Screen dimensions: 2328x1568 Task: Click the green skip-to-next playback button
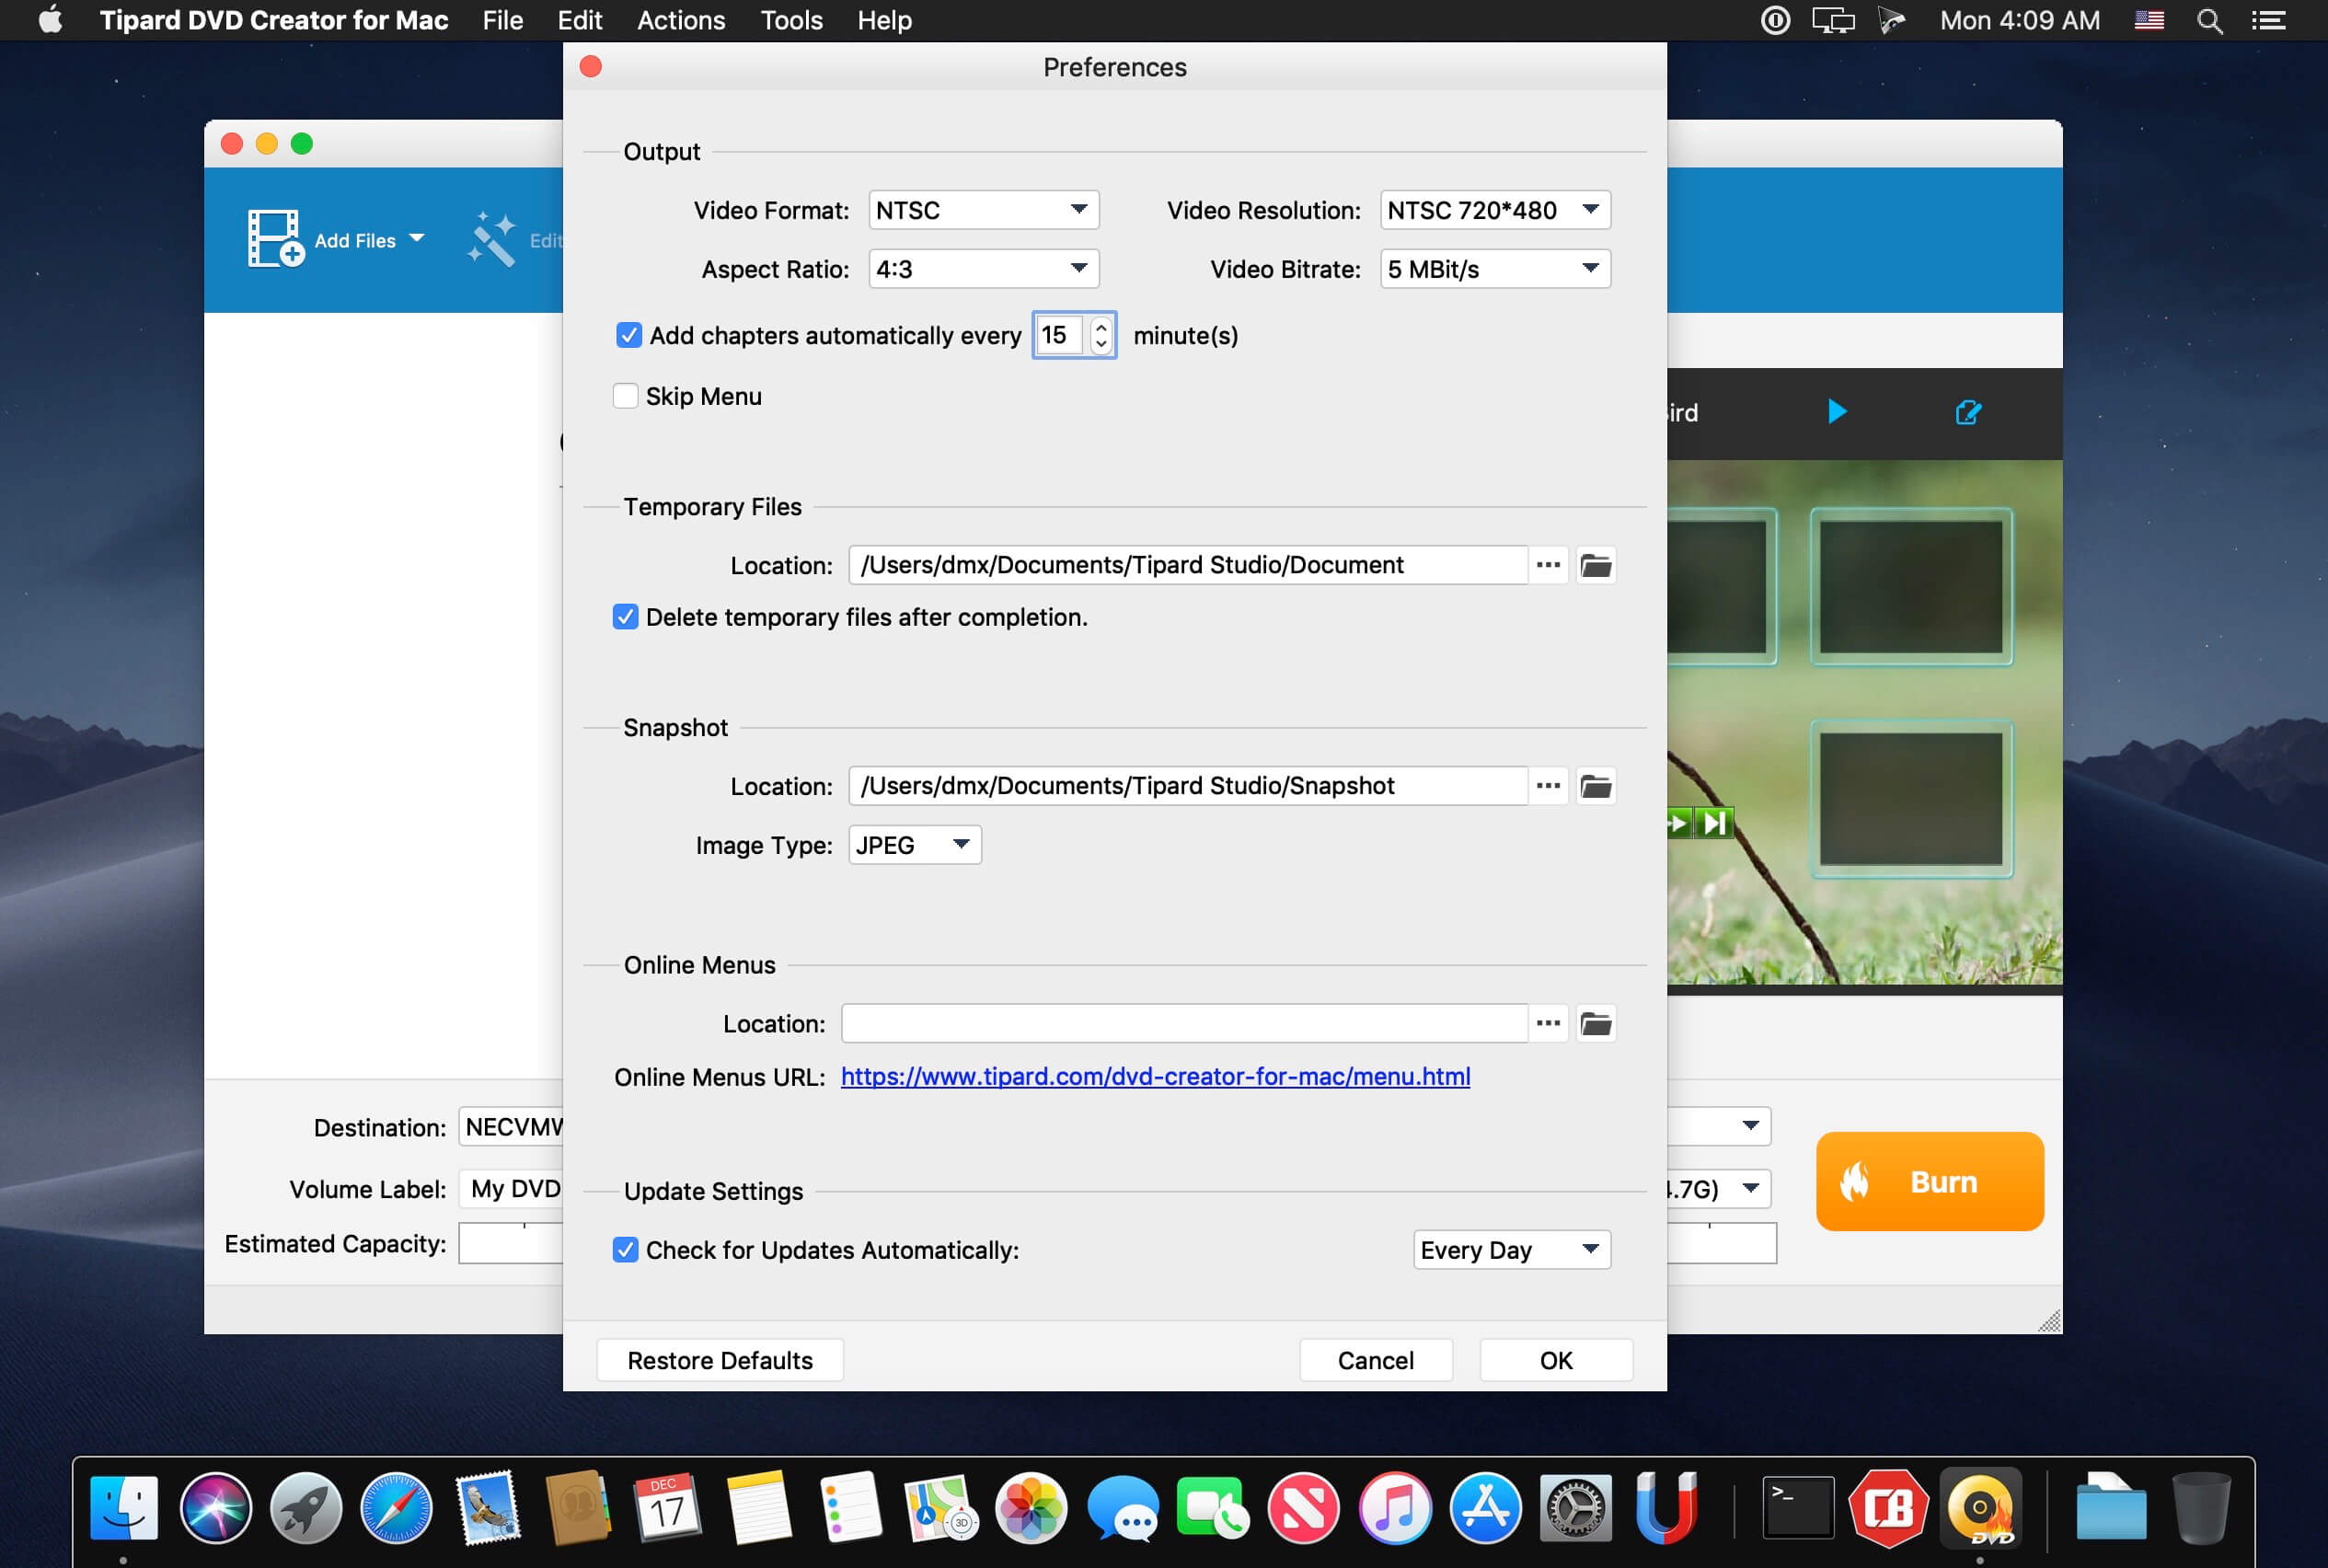pyautogui.click(x=1715, y=823)
